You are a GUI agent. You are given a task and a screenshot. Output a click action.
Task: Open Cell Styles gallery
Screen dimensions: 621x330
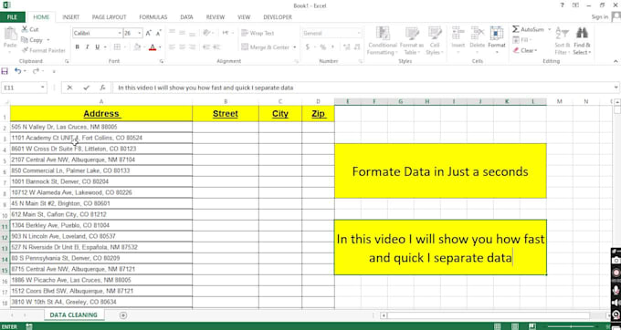point(435,41)
